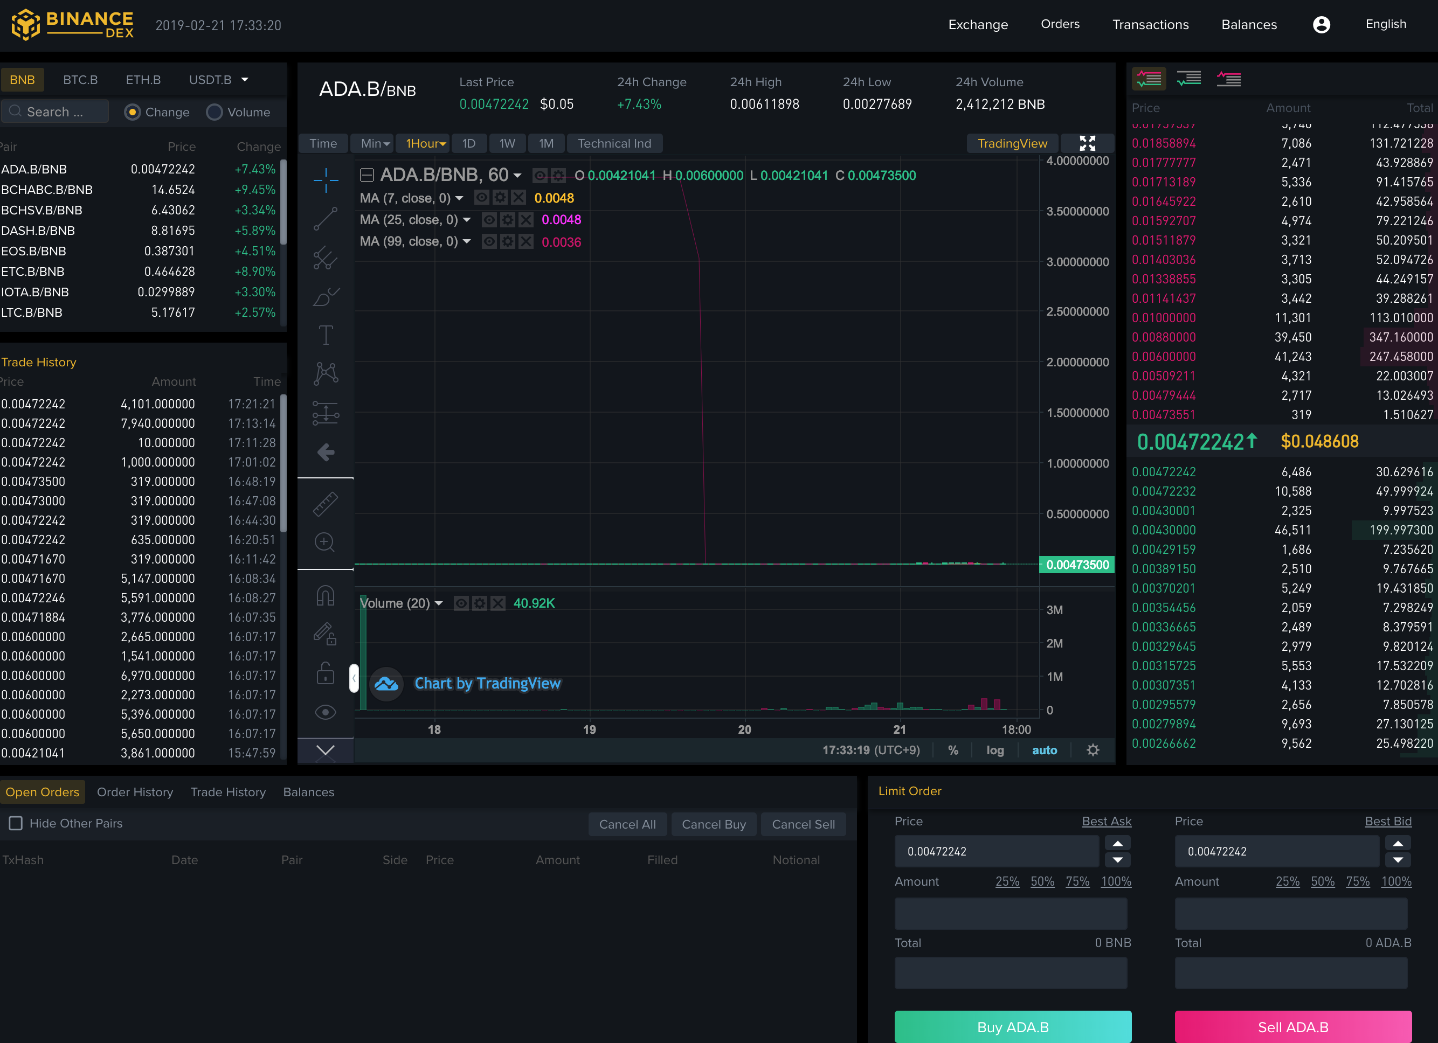
Task: Click the Best Ask link
Action: pos(1106,821)
